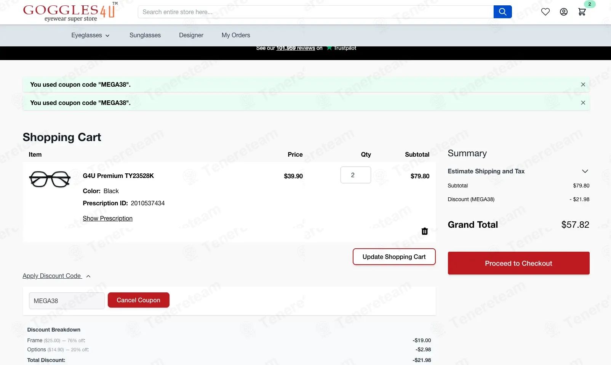Image resolution: width=611 pixels, height=365 pixels.
Task: Open the G4U Premium TY23528K product link
Action: tap(118, 176)
